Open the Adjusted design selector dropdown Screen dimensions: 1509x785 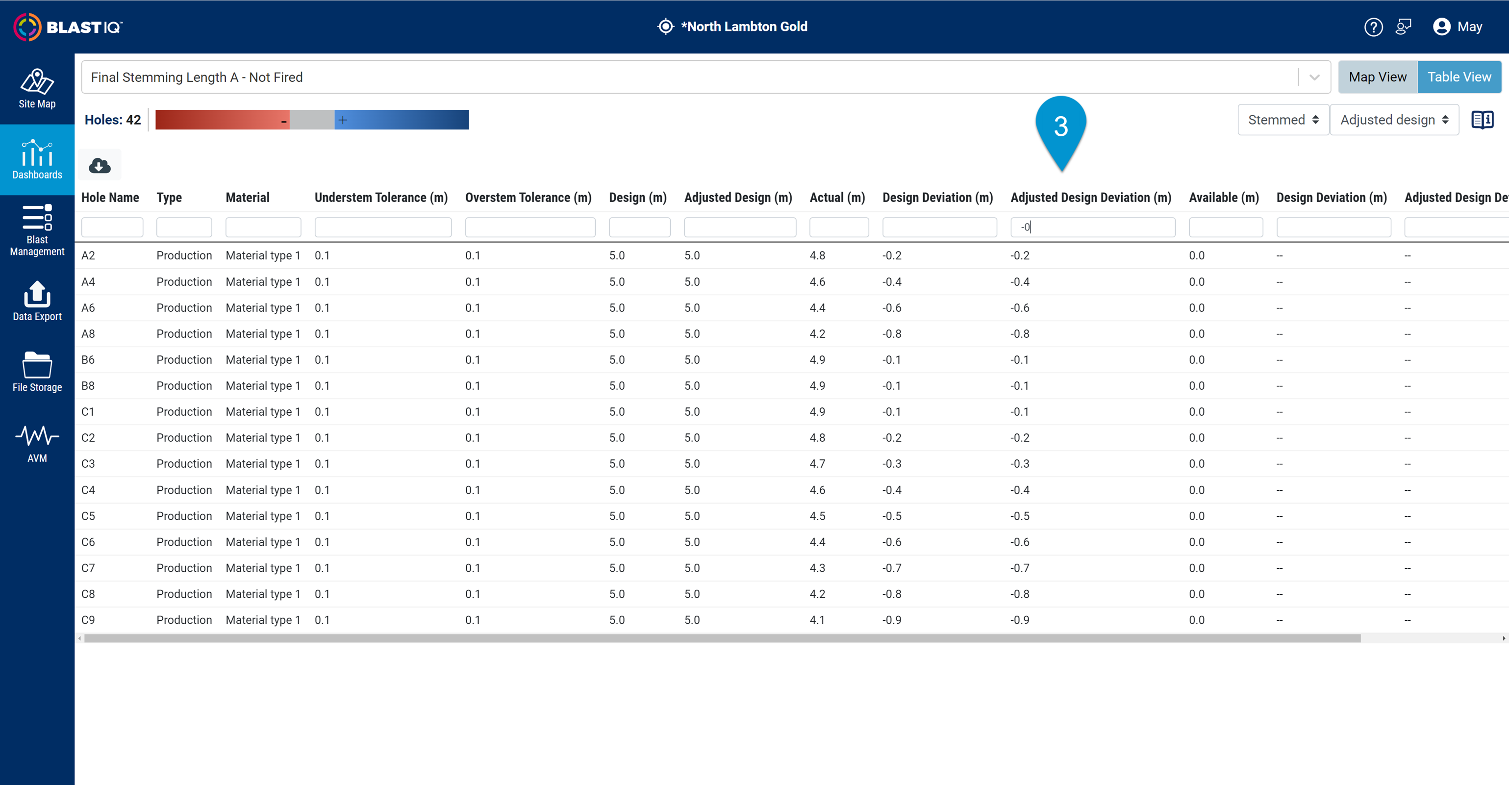pyautogui.click(x=1394, y=120)
